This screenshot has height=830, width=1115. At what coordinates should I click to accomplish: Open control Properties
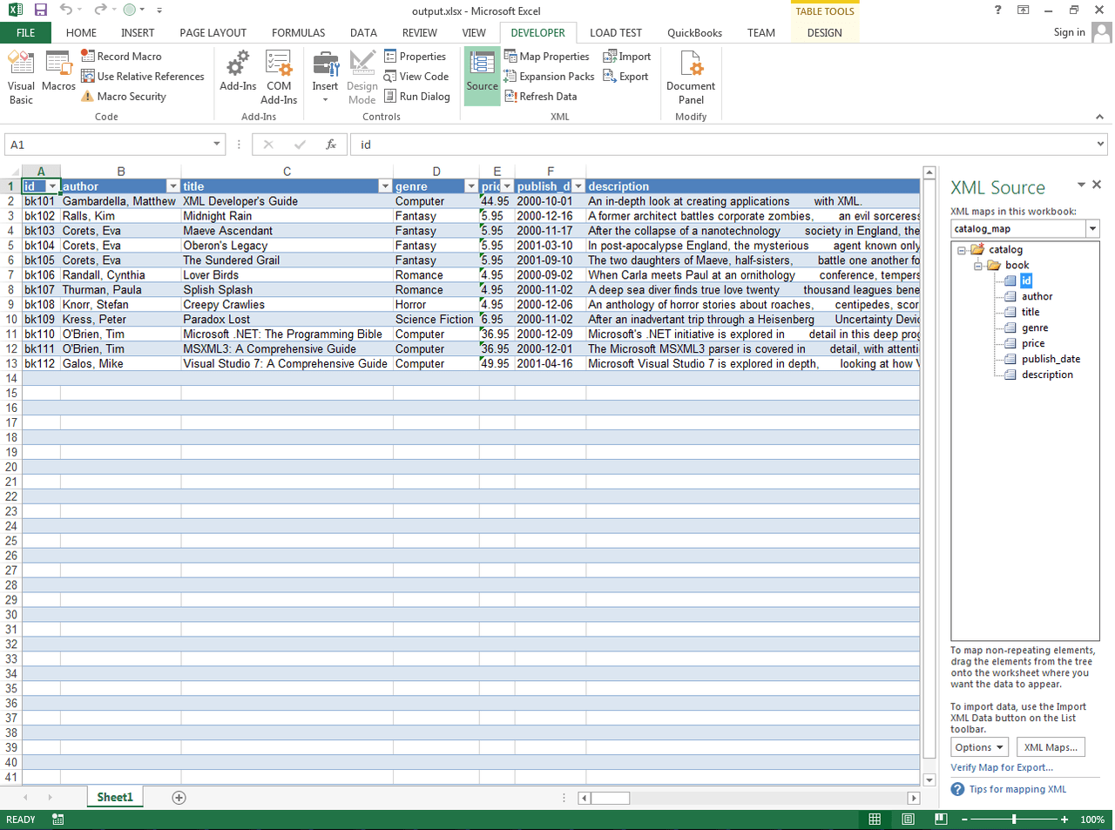click(x=416, y=56)
